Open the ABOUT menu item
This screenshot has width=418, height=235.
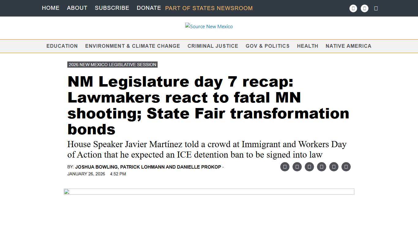click(77, 8)
